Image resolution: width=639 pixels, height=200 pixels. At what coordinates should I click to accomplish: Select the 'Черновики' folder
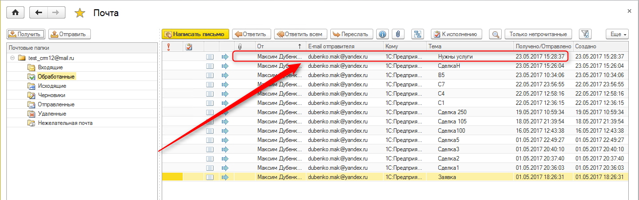(x=51, y=95)
